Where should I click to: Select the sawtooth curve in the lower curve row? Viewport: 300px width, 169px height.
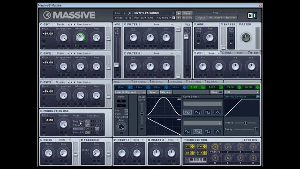click(197, 131)
